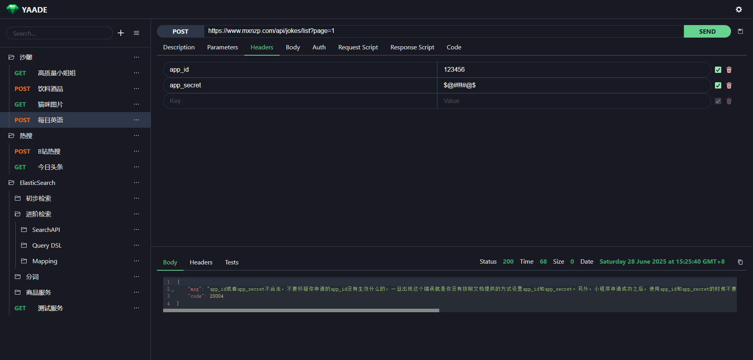The image size is (753, 360).
Task: Collapse the 沙雕 collection folder
Action: tap(26, 57)
